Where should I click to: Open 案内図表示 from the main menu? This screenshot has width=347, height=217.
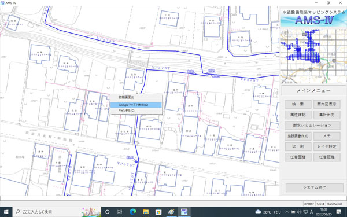327,104
